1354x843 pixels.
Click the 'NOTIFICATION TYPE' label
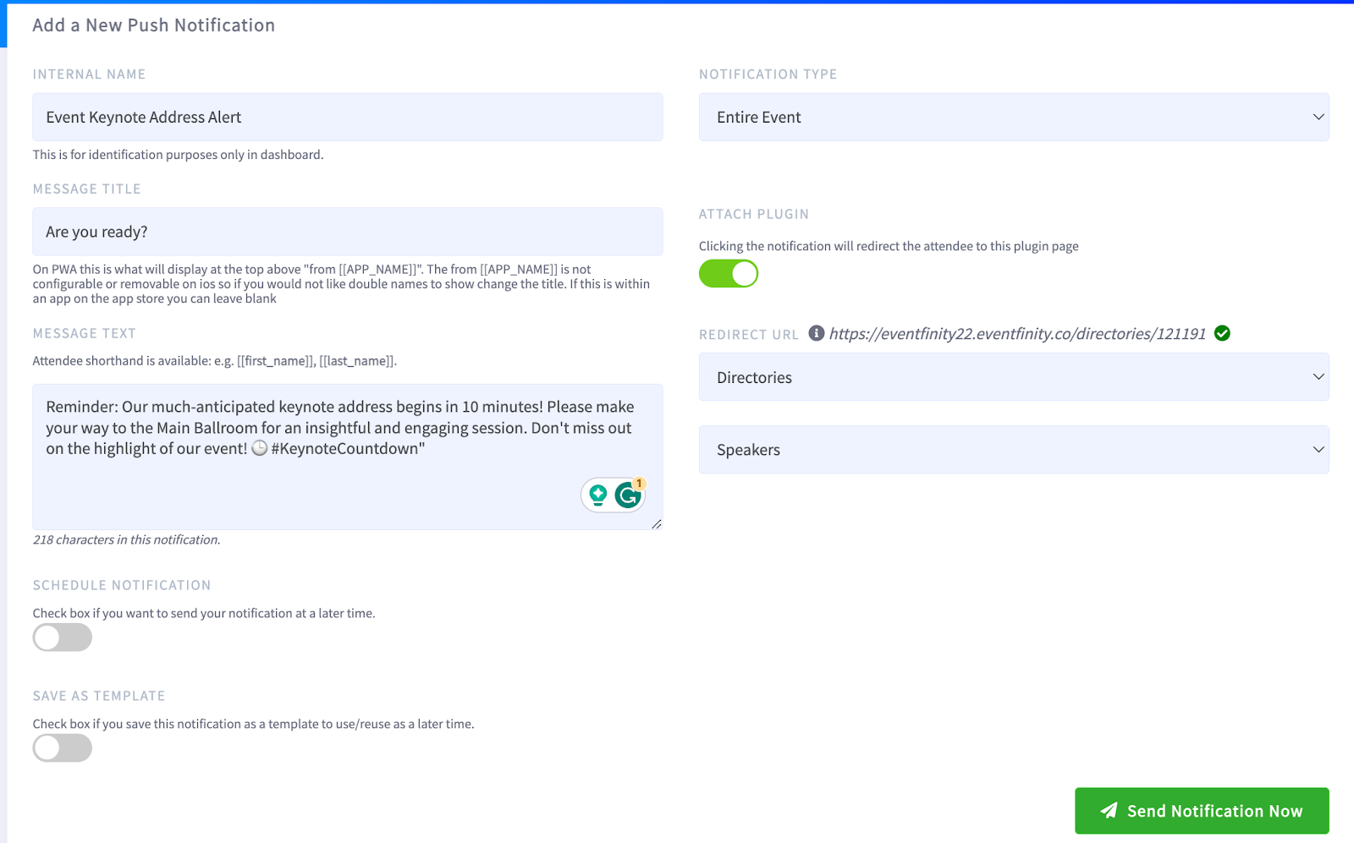coord(768,74)
